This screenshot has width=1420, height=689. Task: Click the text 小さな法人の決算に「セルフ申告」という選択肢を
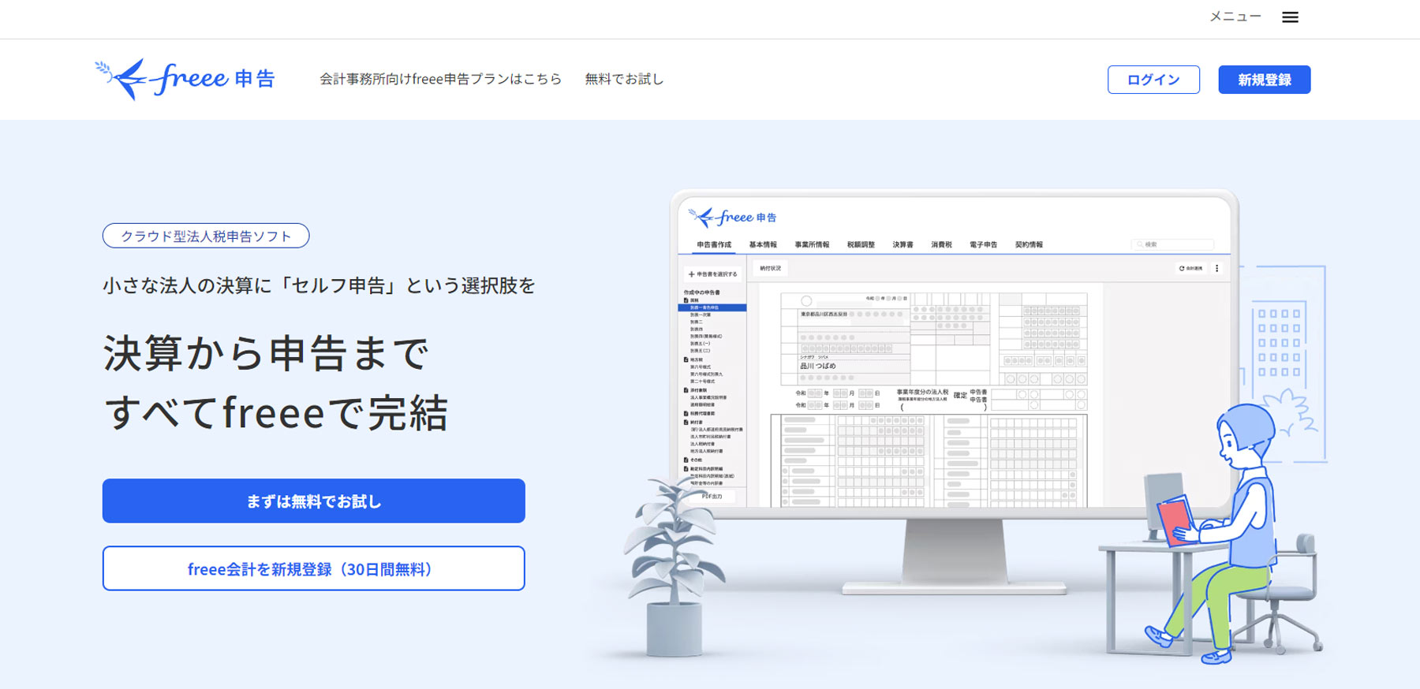tap(319, 285)
